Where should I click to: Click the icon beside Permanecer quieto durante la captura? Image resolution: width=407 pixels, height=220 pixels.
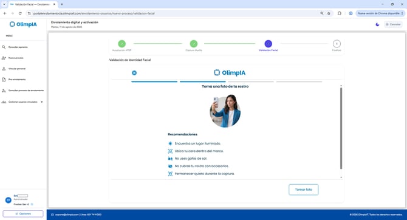[170, 174]
